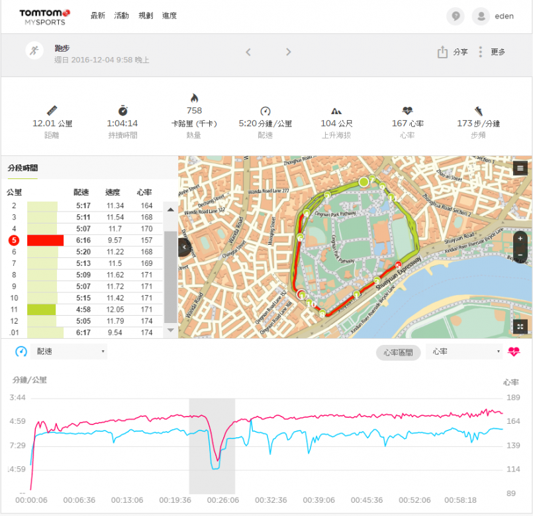Open the three-dot 更多 menu
This screenshot has height=516, width=533.
[x=481, y=52]
